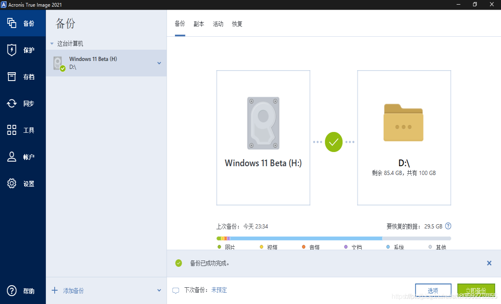Open the 工具 (Tools) sidebar section
Viewport: 501px width, 304px height.
point(23,130)
